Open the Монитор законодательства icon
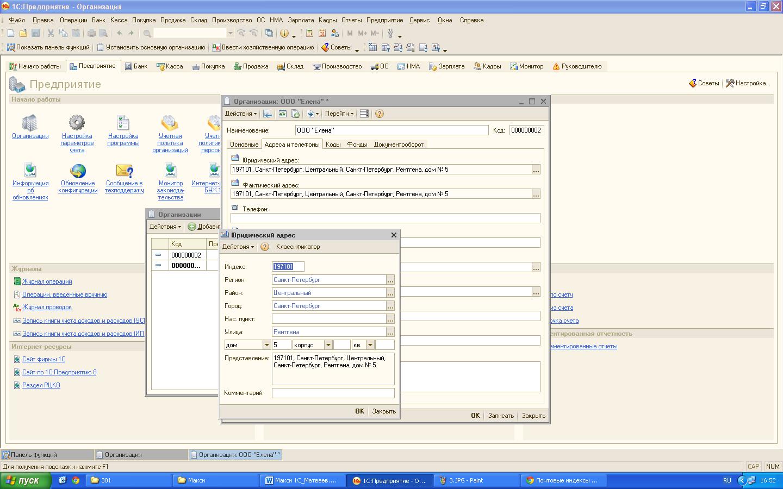783x489 pixels. (x=171, y=170)
